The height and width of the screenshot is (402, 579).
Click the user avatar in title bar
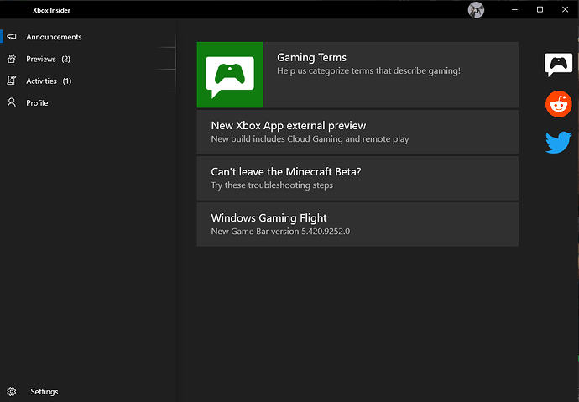476,10
